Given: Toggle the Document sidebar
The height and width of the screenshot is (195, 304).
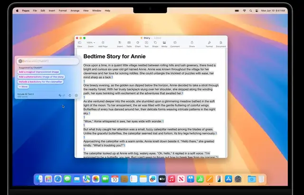Looking at the screenshot, I should pos(221,43).
